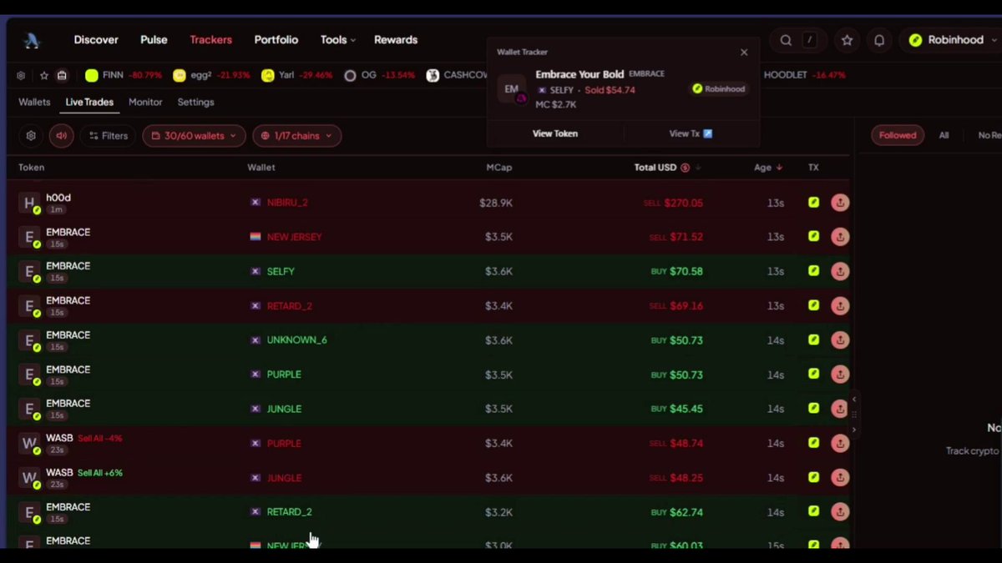Click the briefcase icon in the ticker bar
This screenshot has height=563, width=1002.
click(62, 75)
